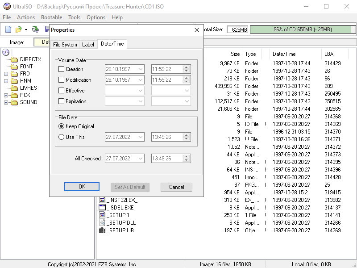357x268 pixels.
Task: Tick the Modification checkbox
Action: (62, 80)
